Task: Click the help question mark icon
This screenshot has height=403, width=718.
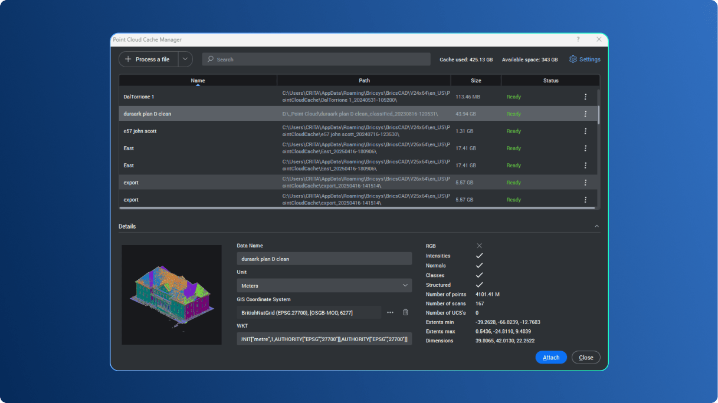Action: 578,39
